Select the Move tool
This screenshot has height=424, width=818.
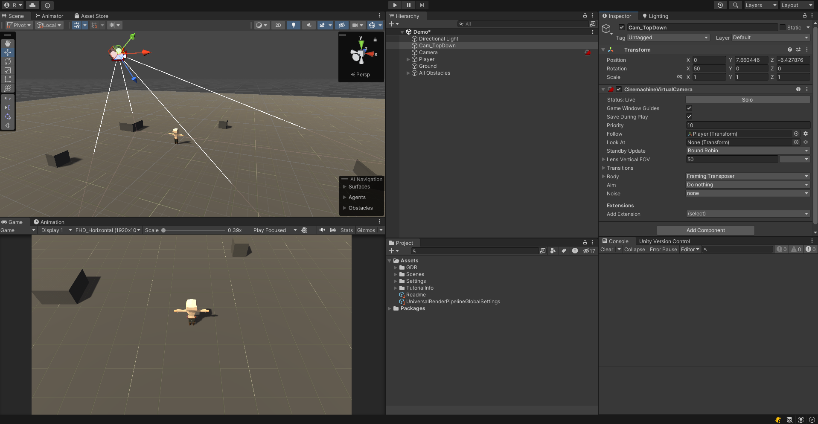pyautogui.click(x=8, y=52)
